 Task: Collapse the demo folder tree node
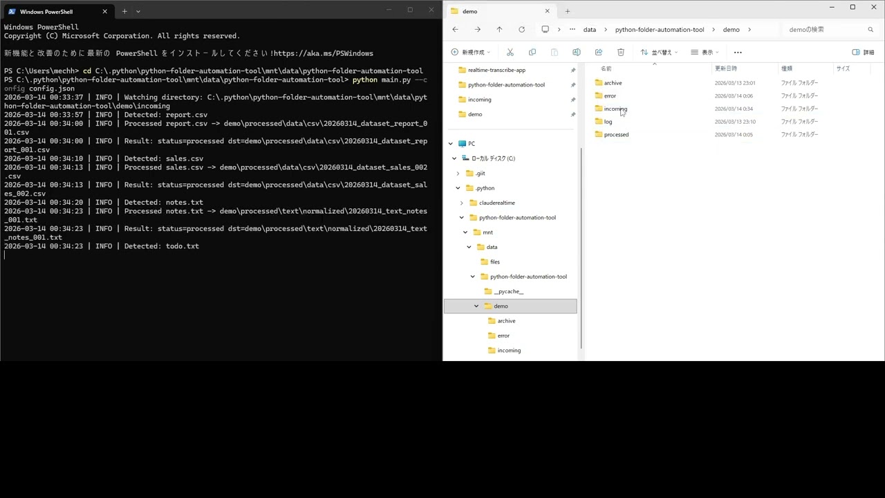476,306
